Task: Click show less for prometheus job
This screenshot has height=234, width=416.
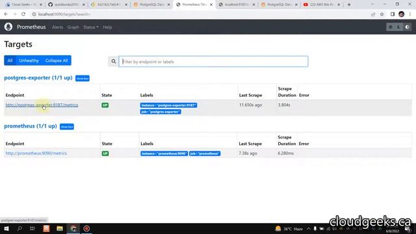Action: (67, 127)
